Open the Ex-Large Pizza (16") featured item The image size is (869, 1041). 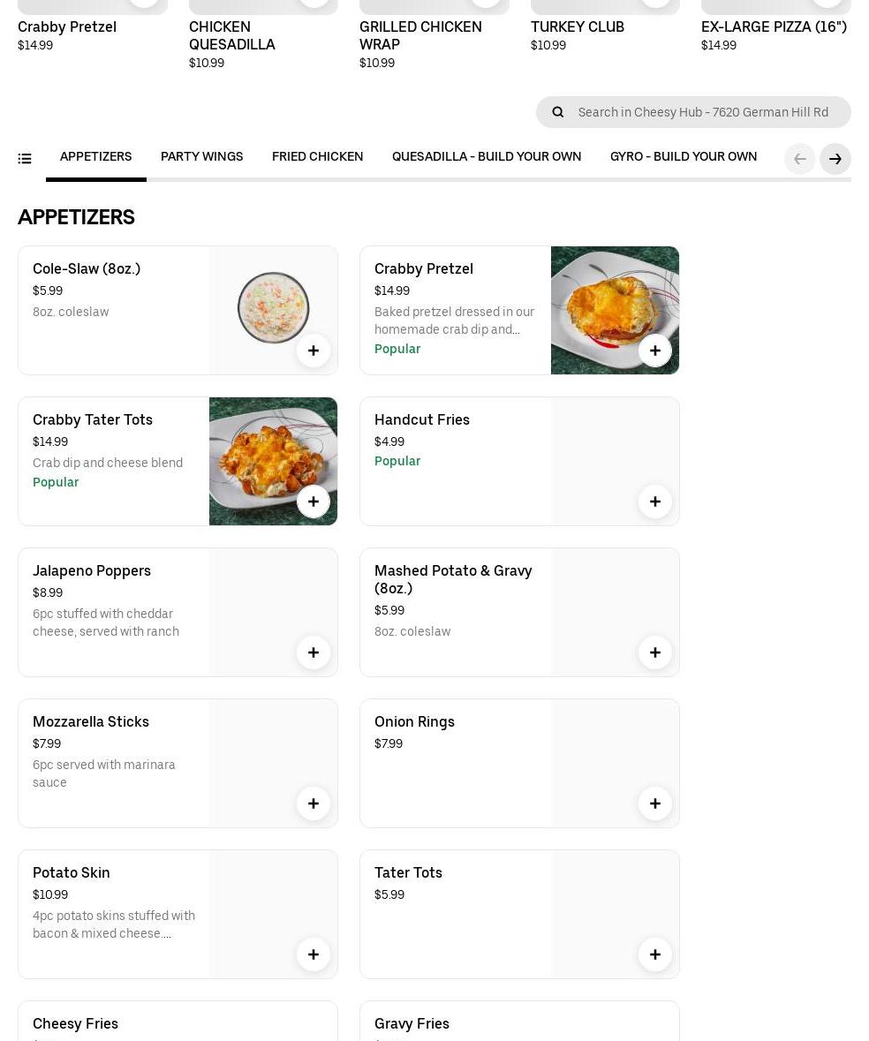tap(774, 27)
